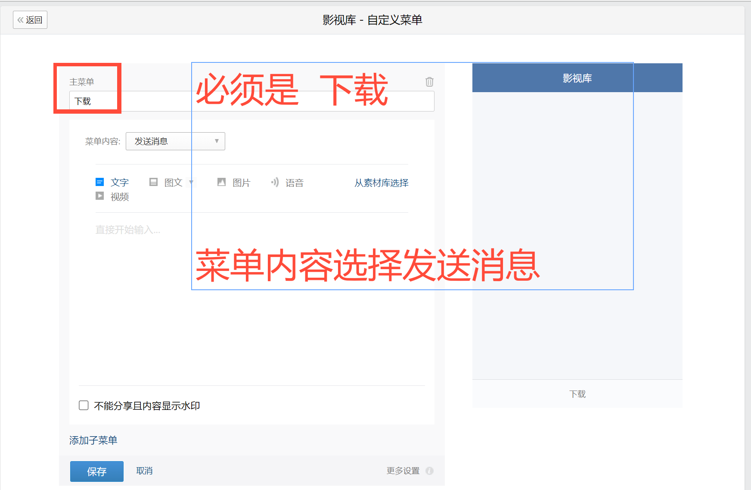Click 添加子菜单 link
Viewport: 751px width, 490px height.
(x=93, y=440)
